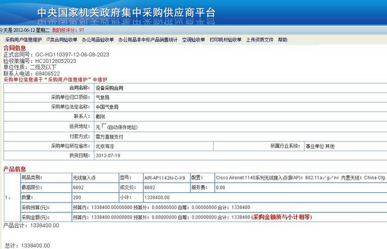Click the 气象局 department value cell
The height and width of the screenshot is (249, 387).
[x=102, y=97]
